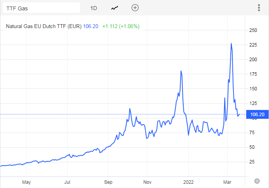Open chart settings gear icon

(x=257, y=181)
